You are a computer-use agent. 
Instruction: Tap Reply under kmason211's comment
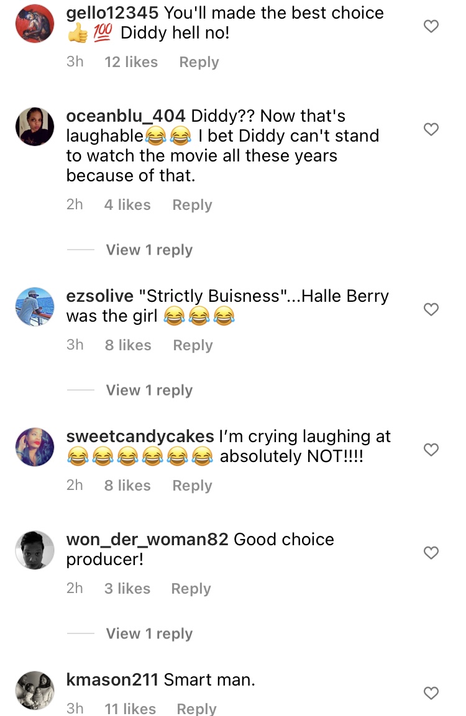[x=196, y=709]
